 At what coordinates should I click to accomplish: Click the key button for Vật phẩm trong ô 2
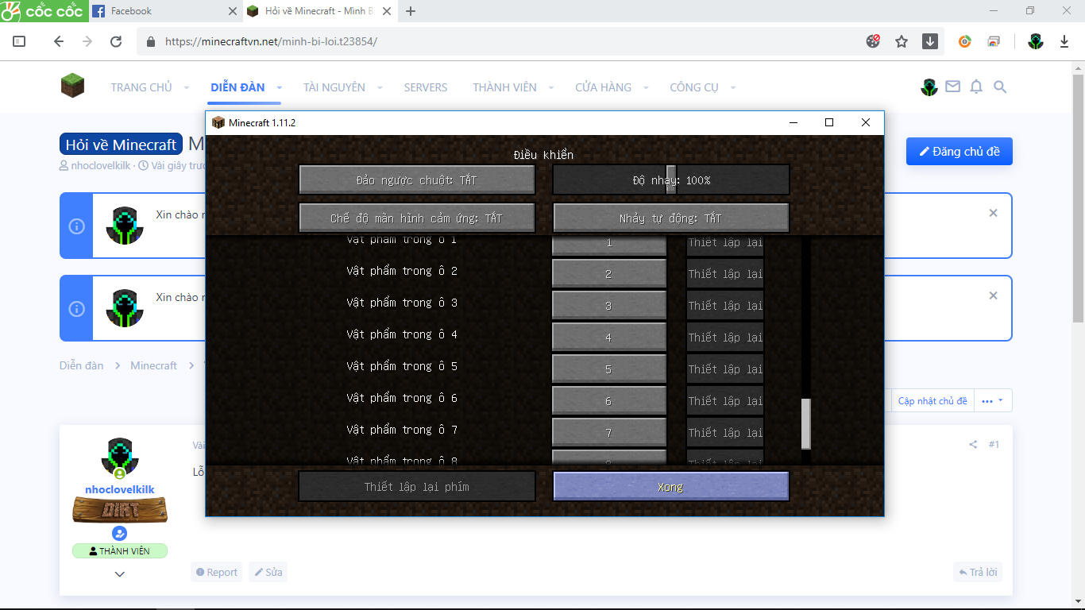click(x=609, y=274)
